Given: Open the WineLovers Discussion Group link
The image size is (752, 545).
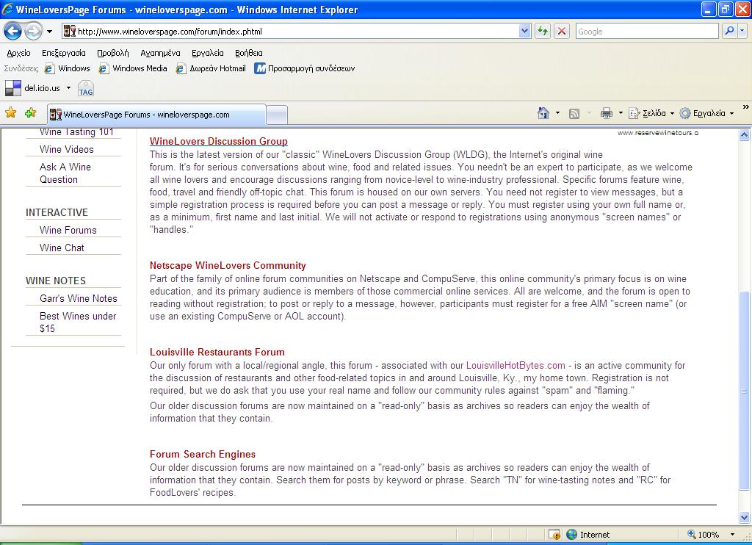Looking at the screenshot, I should tap(219, 142).
